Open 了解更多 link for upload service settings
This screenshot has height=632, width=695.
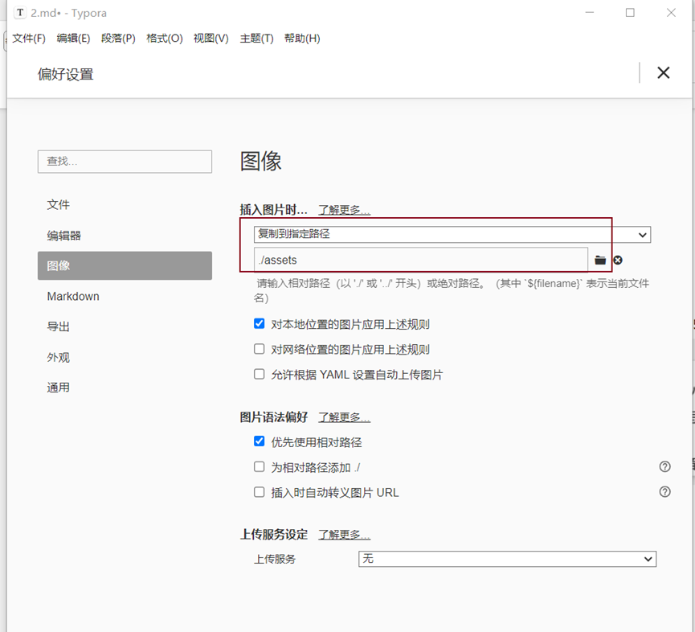click(344, 535)
